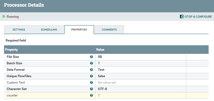This screenshot has height=101, width=214.
Task: Open the Settings tab
Action: point(19,29)
